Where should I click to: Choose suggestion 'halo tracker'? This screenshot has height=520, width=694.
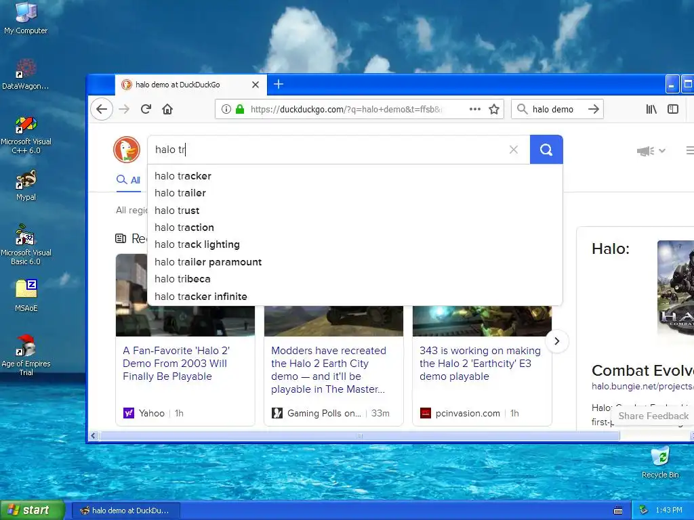point(355,176)
